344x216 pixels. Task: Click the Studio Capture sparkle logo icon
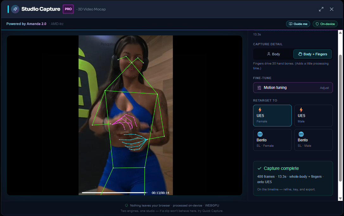tap(15, 9)
